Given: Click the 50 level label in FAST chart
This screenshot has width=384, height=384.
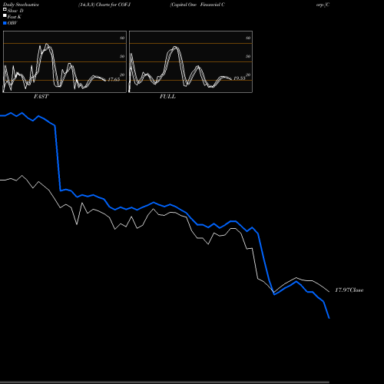Looking at the screenshot, I should pos(122,56).
